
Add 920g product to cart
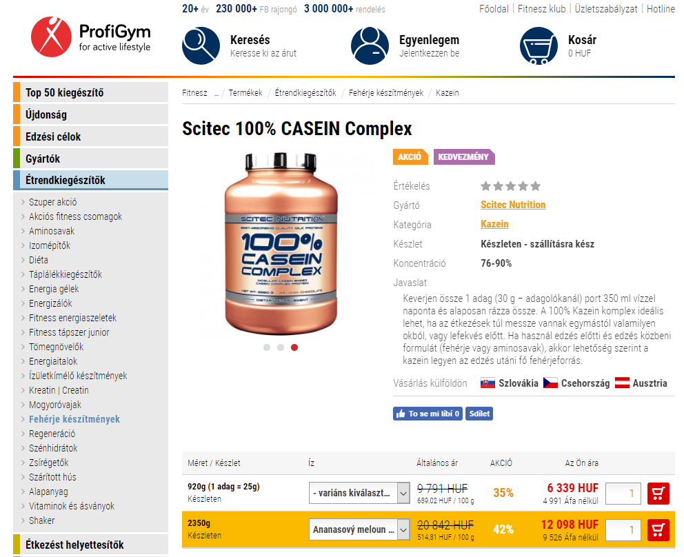pyautogui.click(x=658, y=493)
